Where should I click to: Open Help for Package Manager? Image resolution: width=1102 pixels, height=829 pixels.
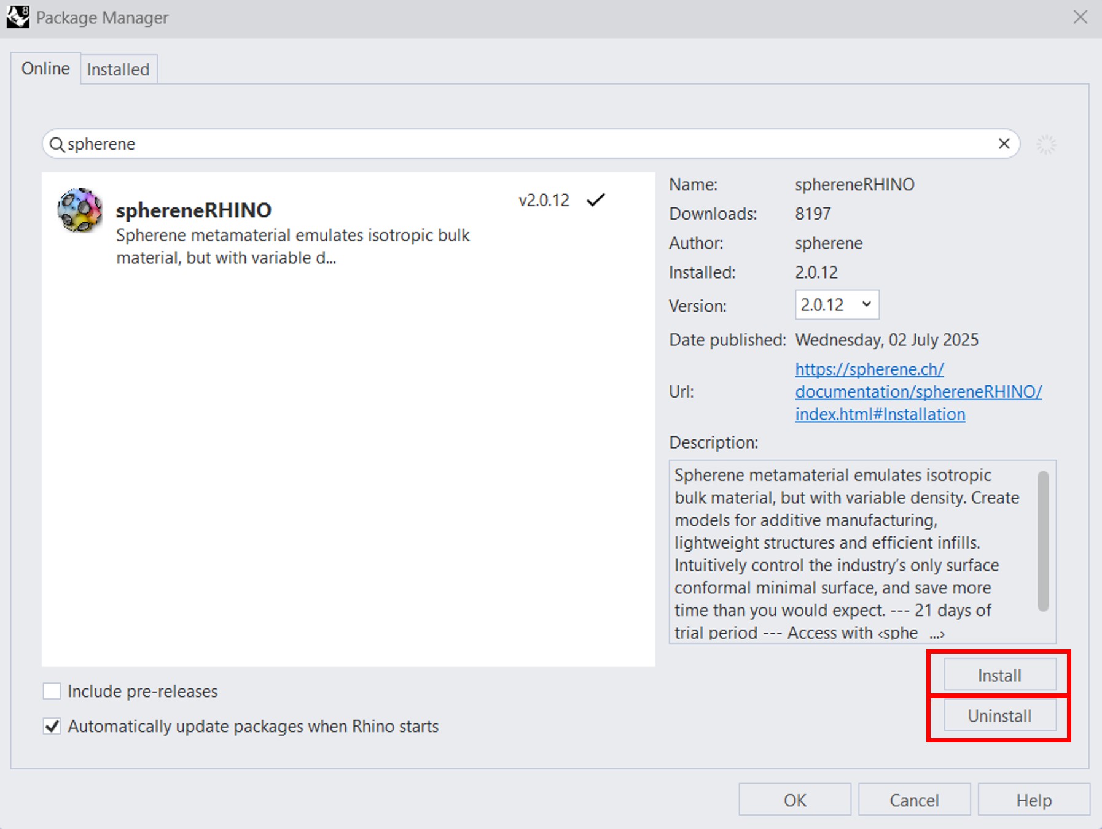point(1033,800)
